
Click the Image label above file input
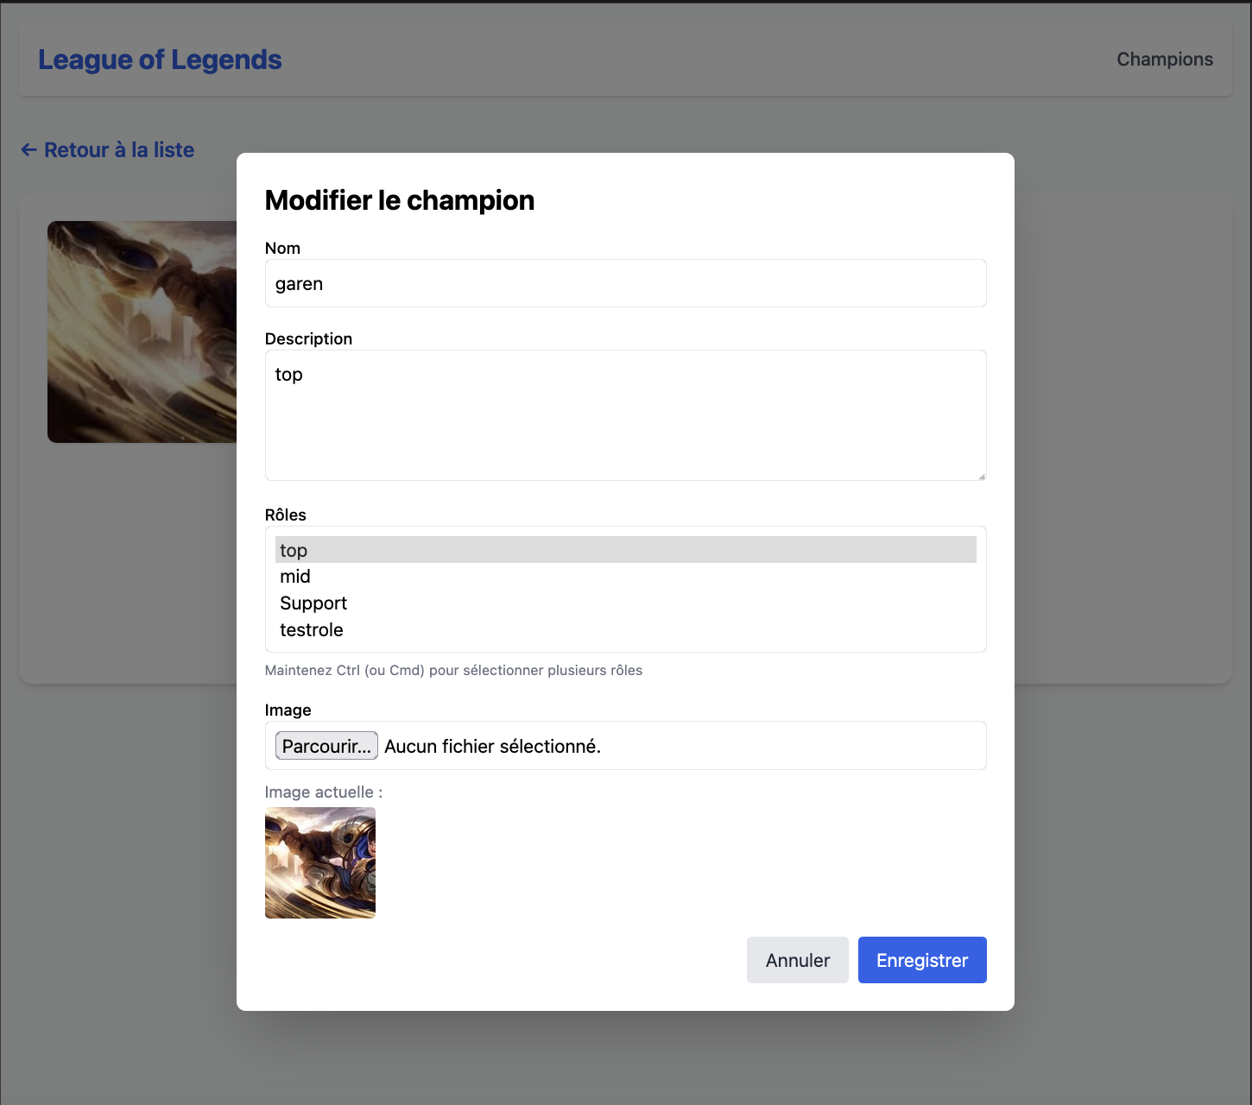pos(288,710)
